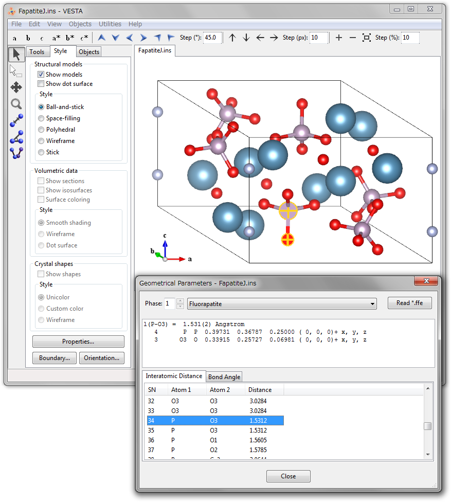Click the distance list vertical scrollbar thumb

427,426
